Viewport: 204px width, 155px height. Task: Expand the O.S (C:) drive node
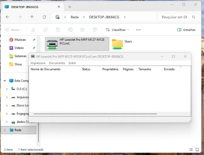pos(7,89)
